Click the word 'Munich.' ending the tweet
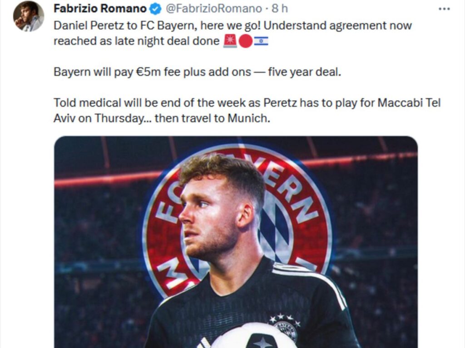The width and height of the screenshot is (465, 348). coord(249,118)
